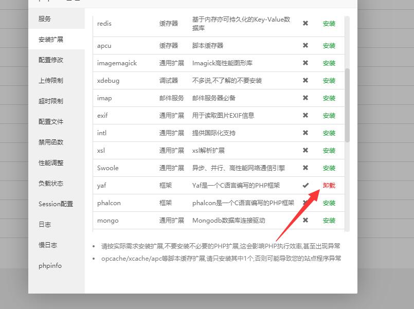
Task: Install the xdebug extension
Action: (329, 81)
